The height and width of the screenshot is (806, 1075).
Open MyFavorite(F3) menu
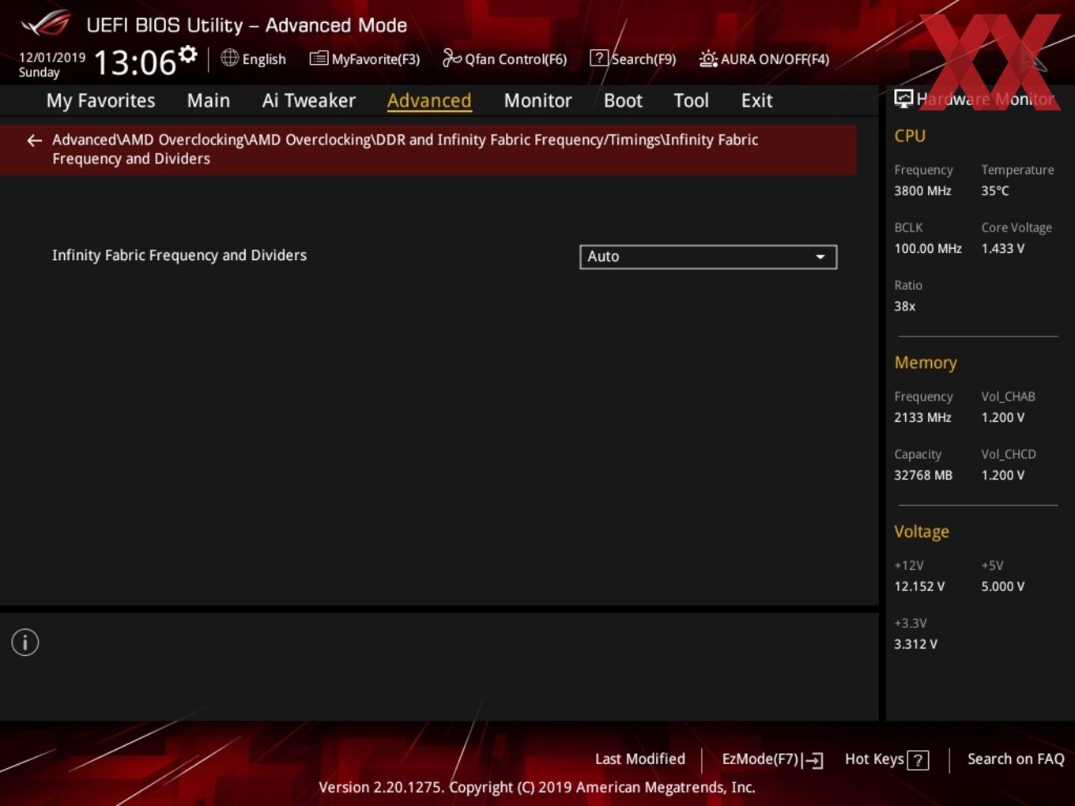pyautogui.click(x=364, y=58)
